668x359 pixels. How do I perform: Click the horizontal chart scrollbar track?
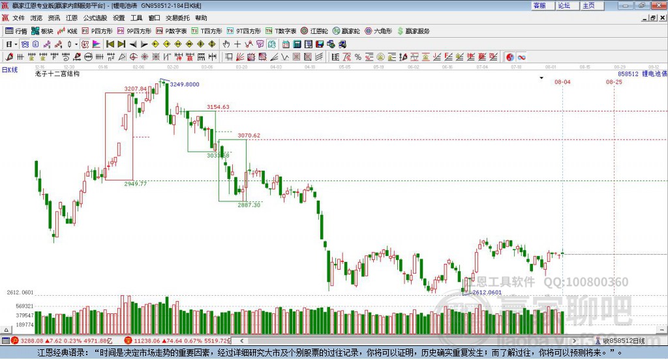(x=408, y=341)
